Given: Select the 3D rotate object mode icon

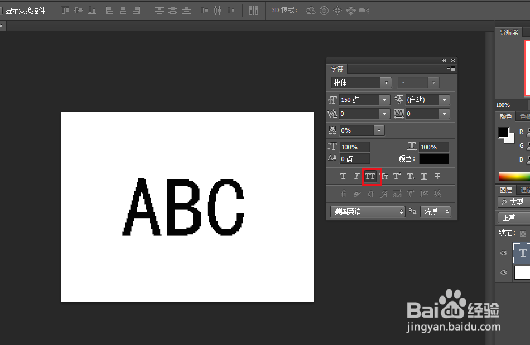Looking at the screenshot, I should point(311,11).
